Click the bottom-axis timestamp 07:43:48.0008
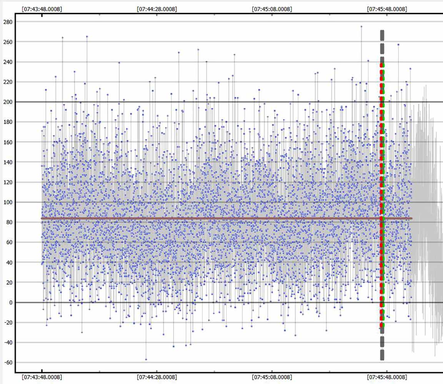 [x=42, y=377]
